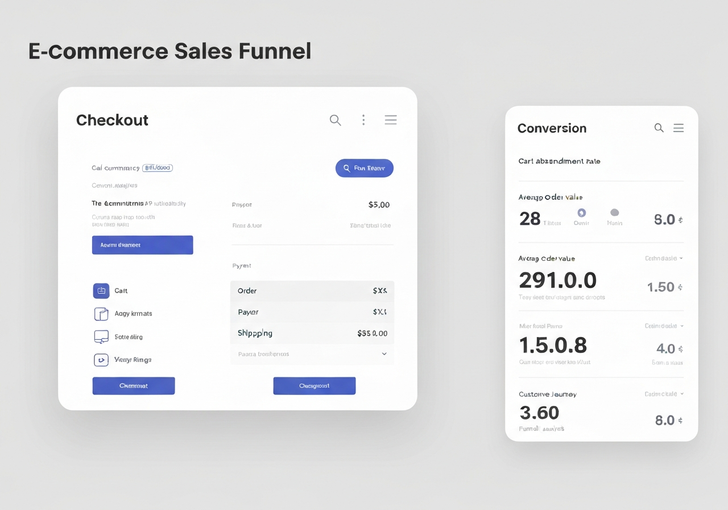Click the verify refresh icon in sidebar
Viewport: 728px width, 510px height.
[x=101, y=360]
